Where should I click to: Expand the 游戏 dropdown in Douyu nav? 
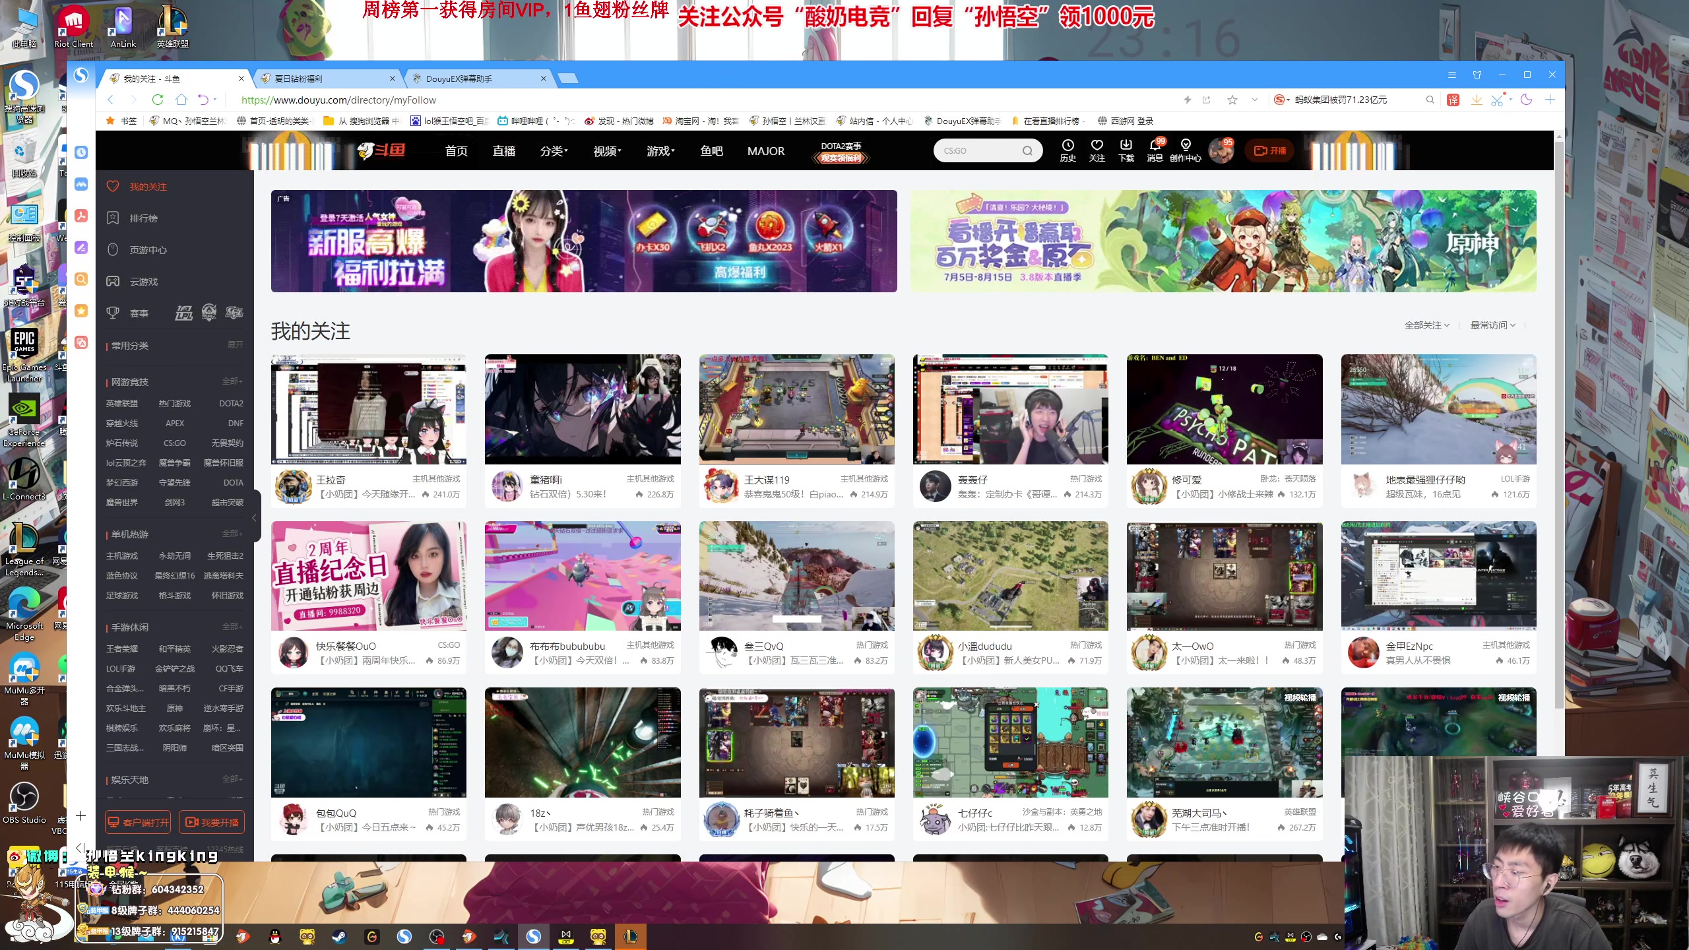point(660,151)
